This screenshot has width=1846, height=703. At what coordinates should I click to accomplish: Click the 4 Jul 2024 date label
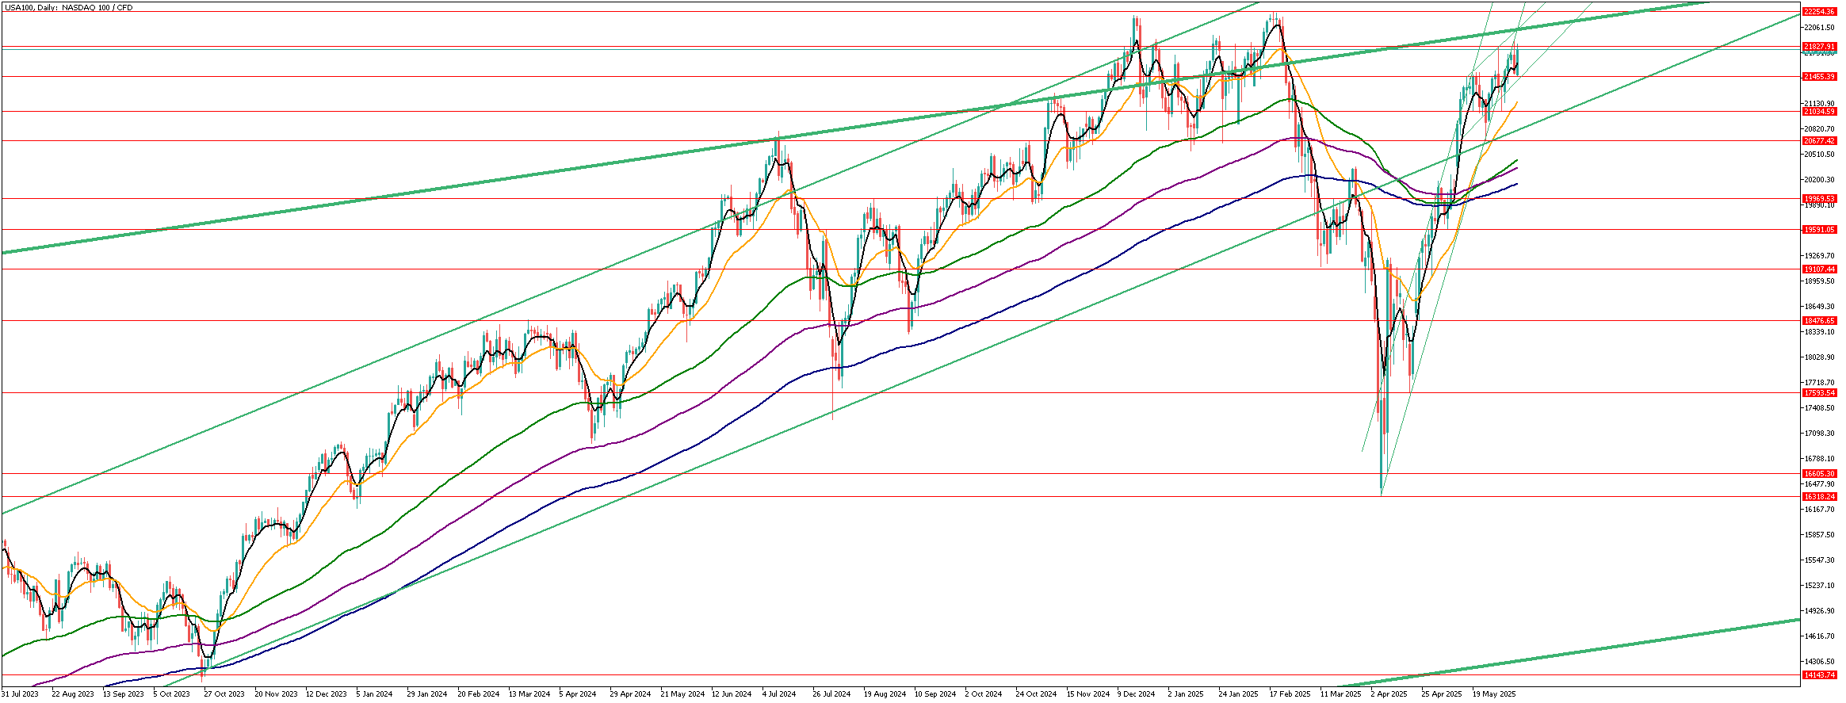779,694
